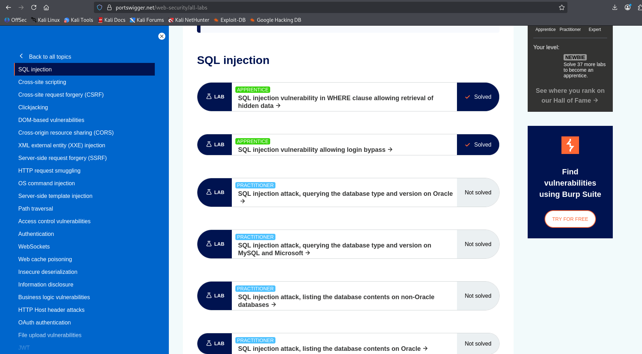Click the orange Burp Suite lightning logo

click(570, 145)
